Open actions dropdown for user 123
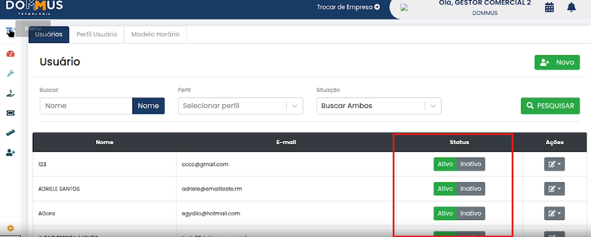The width and height of the screenshot is (591, 237). click(x=554, y=164)
